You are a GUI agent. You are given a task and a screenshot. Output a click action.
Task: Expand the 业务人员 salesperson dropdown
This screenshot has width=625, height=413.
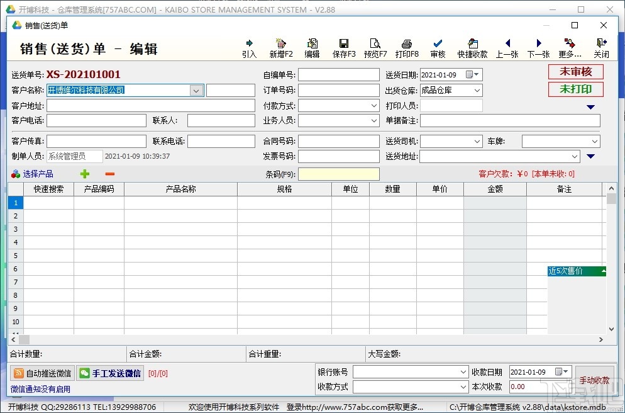[374, 120]
